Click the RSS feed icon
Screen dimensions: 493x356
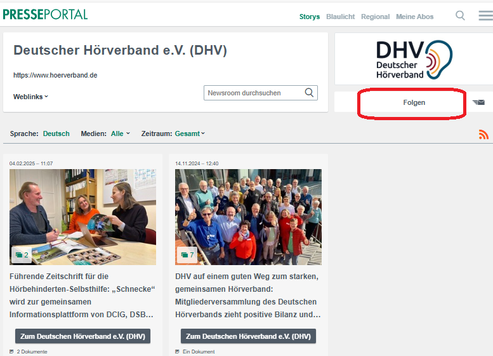483,134
